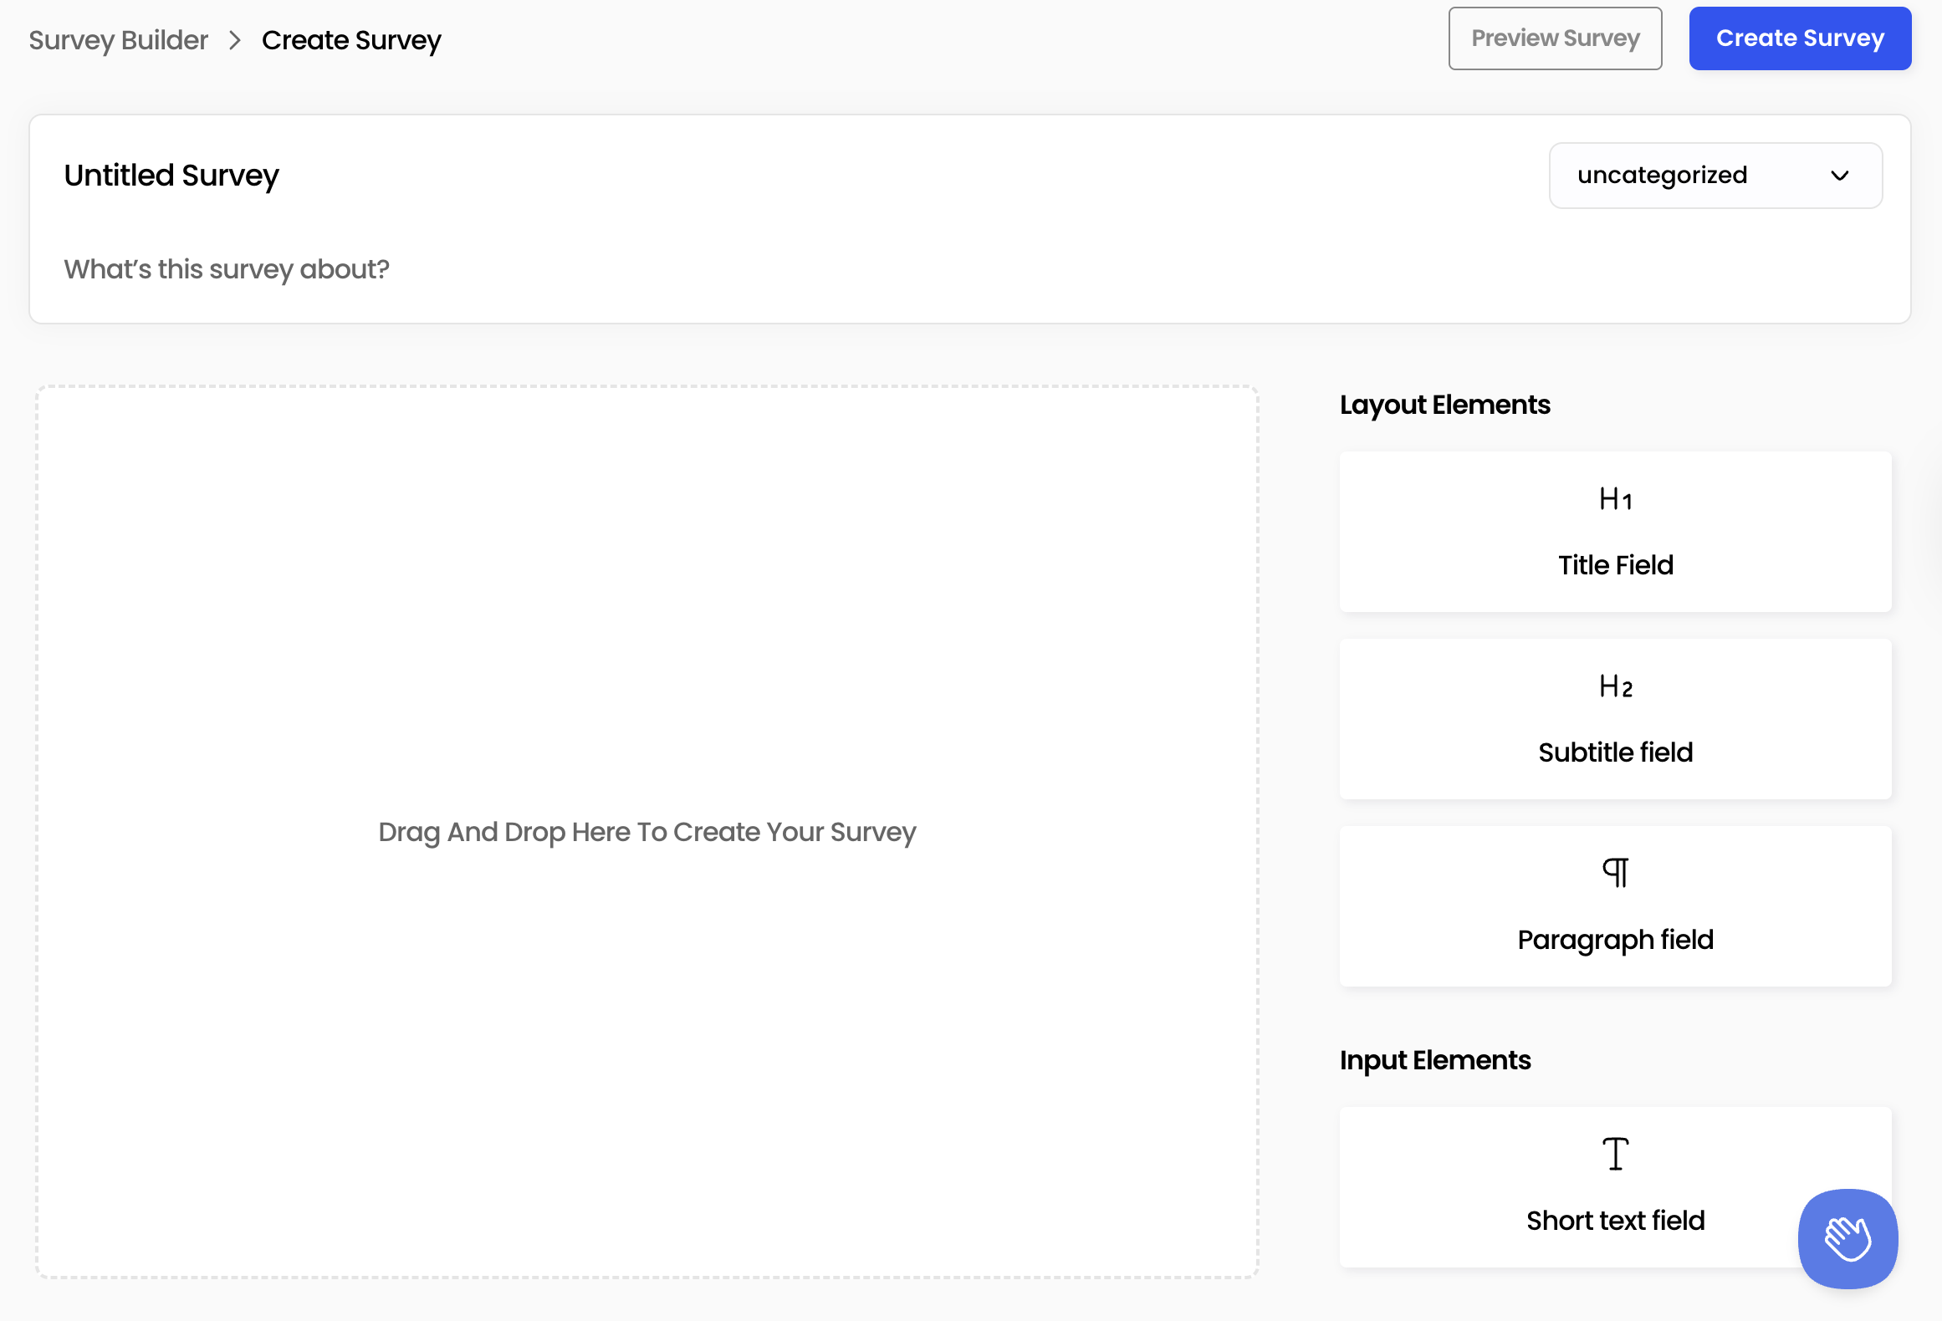Select the Title Field card

1614,532
